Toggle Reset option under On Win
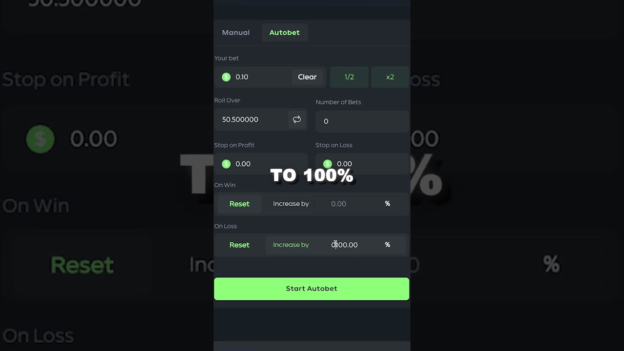The image size is (624, 351). 239,204
